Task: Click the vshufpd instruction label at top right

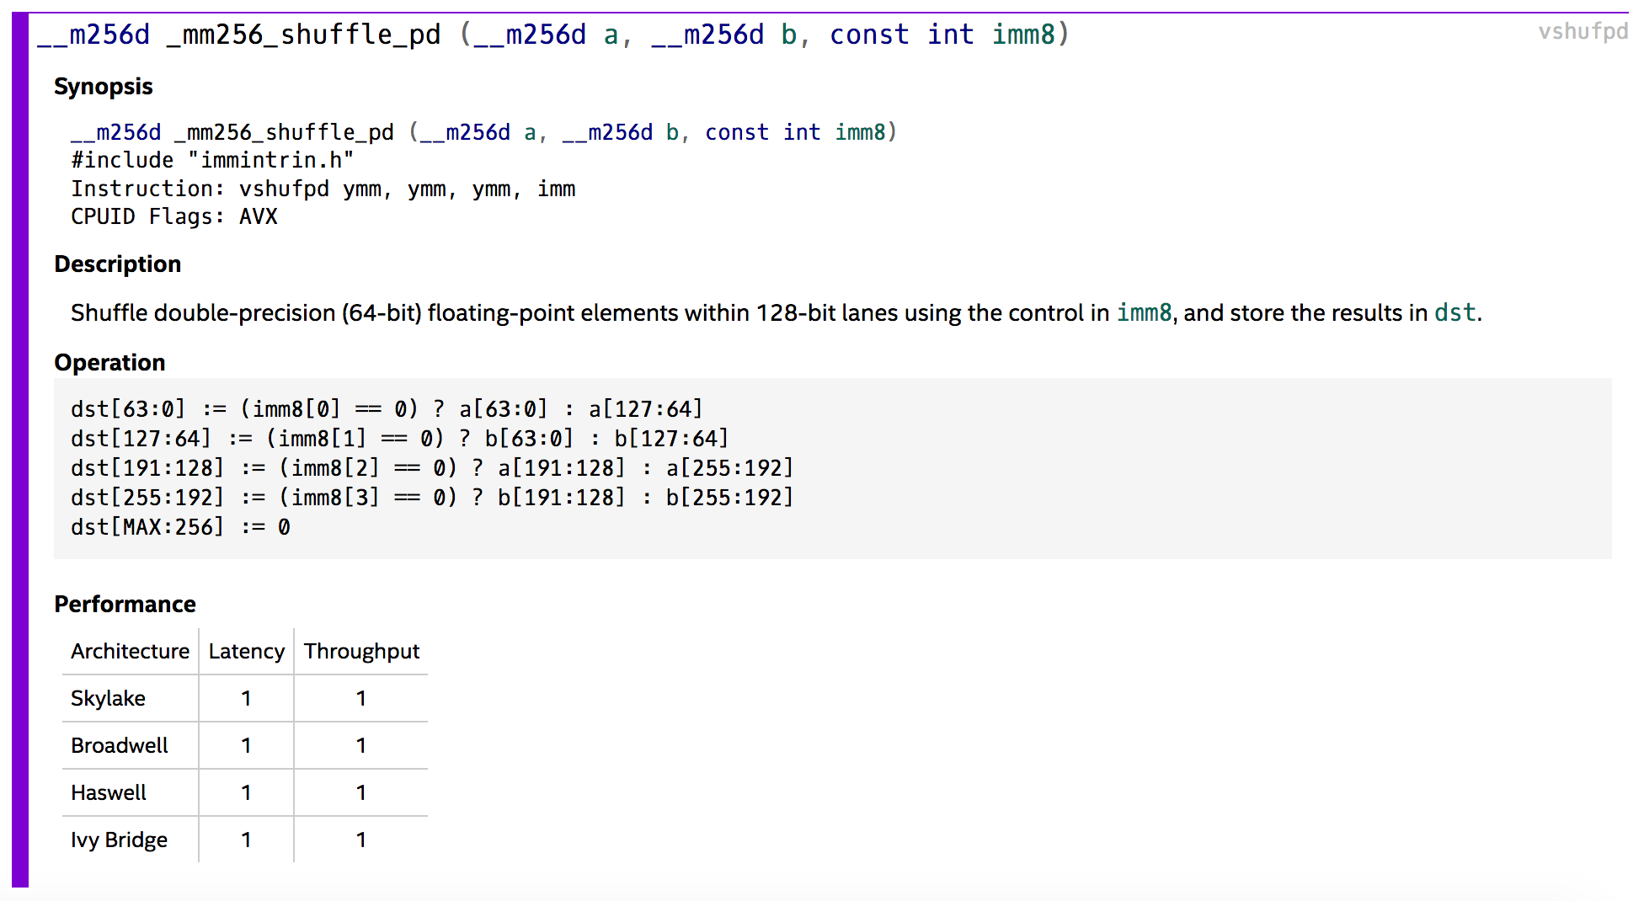Action: tap(1582, 32)
